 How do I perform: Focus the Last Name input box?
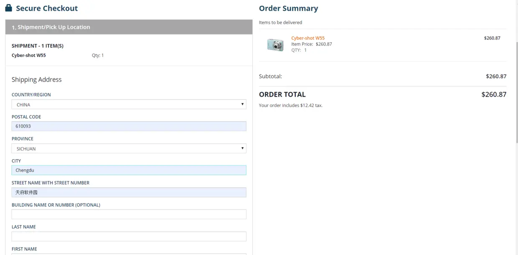pos(129,236)
